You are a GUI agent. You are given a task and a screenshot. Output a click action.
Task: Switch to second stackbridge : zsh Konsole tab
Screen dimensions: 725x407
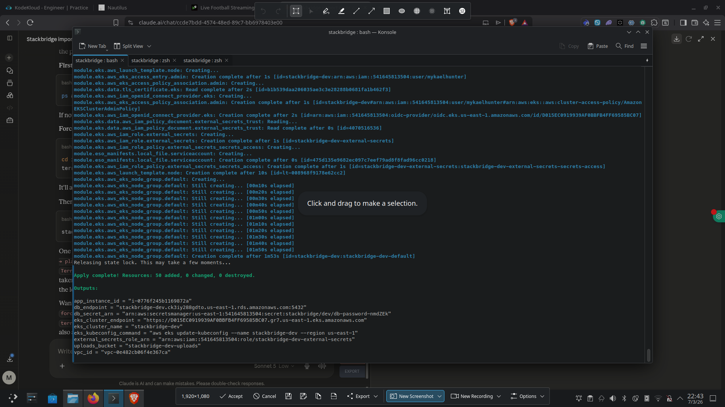point(202,60)
